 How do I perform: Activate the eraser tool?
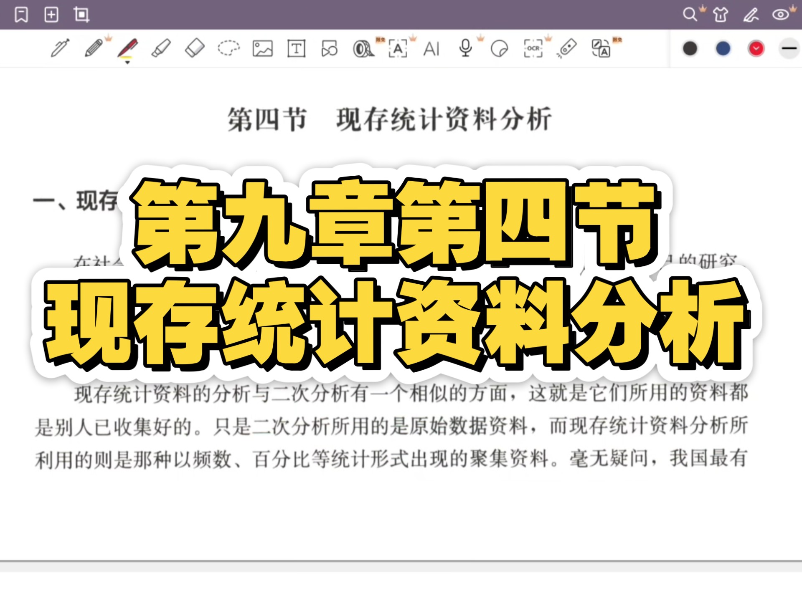(x=195, y=48)
